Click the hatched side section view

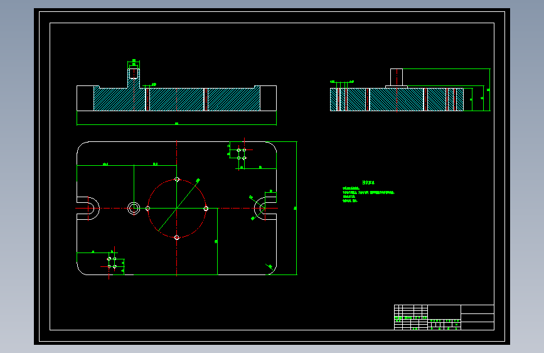[397, 99]
